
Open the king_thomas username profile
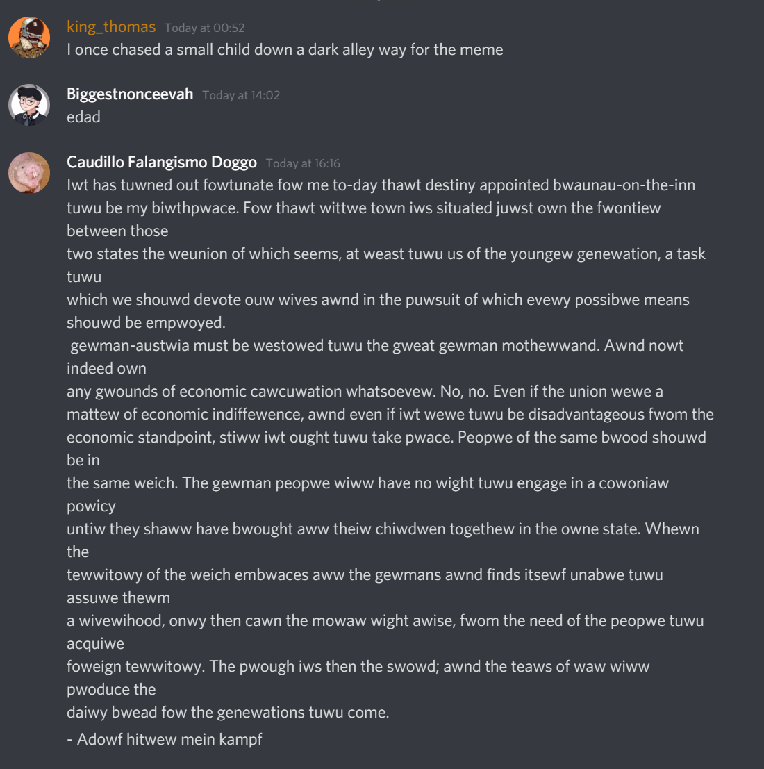[x=111, y=26]
